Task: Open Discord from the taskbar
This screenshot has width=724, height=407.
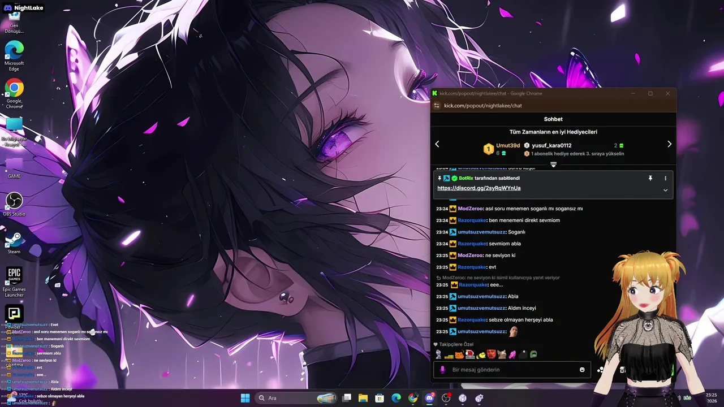Action: click(429, 398)
